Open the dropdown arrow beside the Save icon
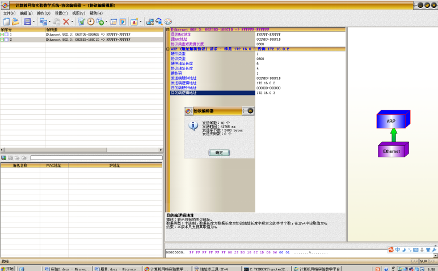 (34, 21)
